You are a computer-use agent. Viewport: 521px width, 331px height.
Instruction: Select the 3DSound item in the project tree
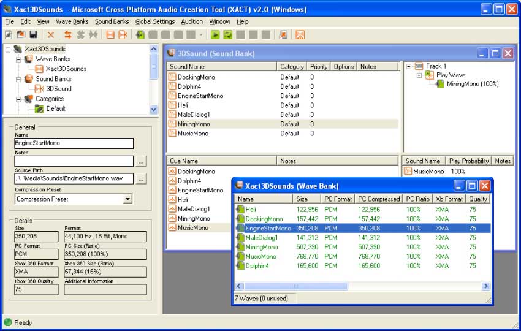59,89
